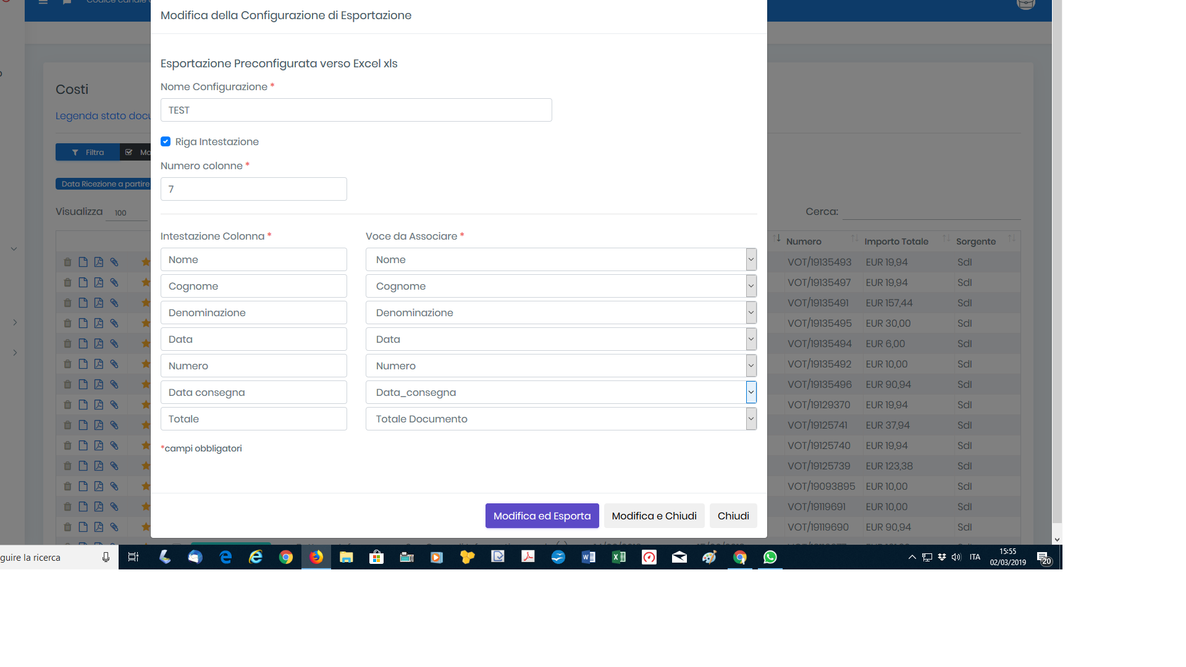Open the Legenda stato link
The height and width of the screenshot is (667, 1186).
click(103, 115)
